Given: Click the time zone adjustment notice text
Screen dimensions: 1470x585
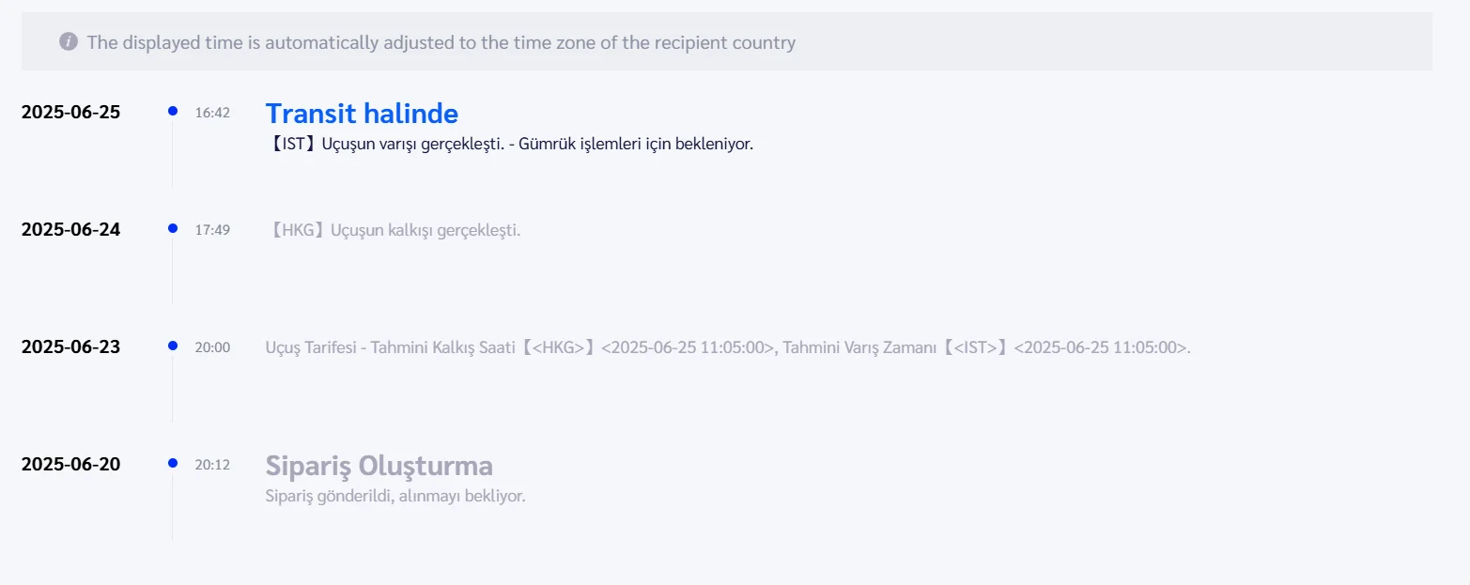Looking at the screenshot, I should pyautogui.click(x=441, y=42).
